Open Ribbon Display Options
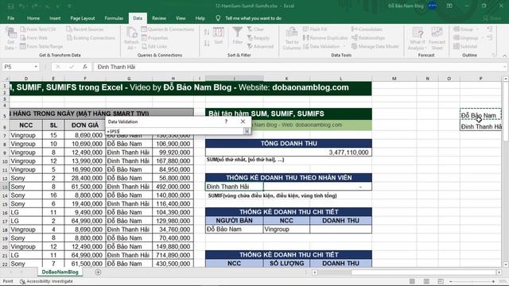This screenshot has height=286, width=509. (449, 6)
